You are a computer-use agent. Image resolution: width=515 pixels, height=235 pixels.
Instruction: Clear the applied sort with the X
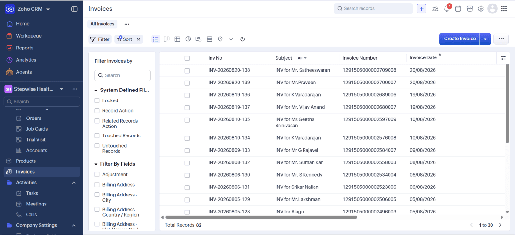pyautogui.click(x=139, y=39)
